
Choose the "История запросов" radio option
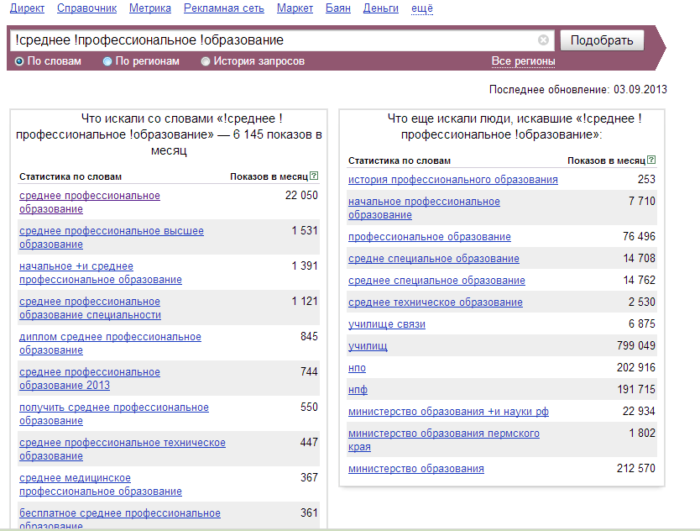[x=206, y=61]
